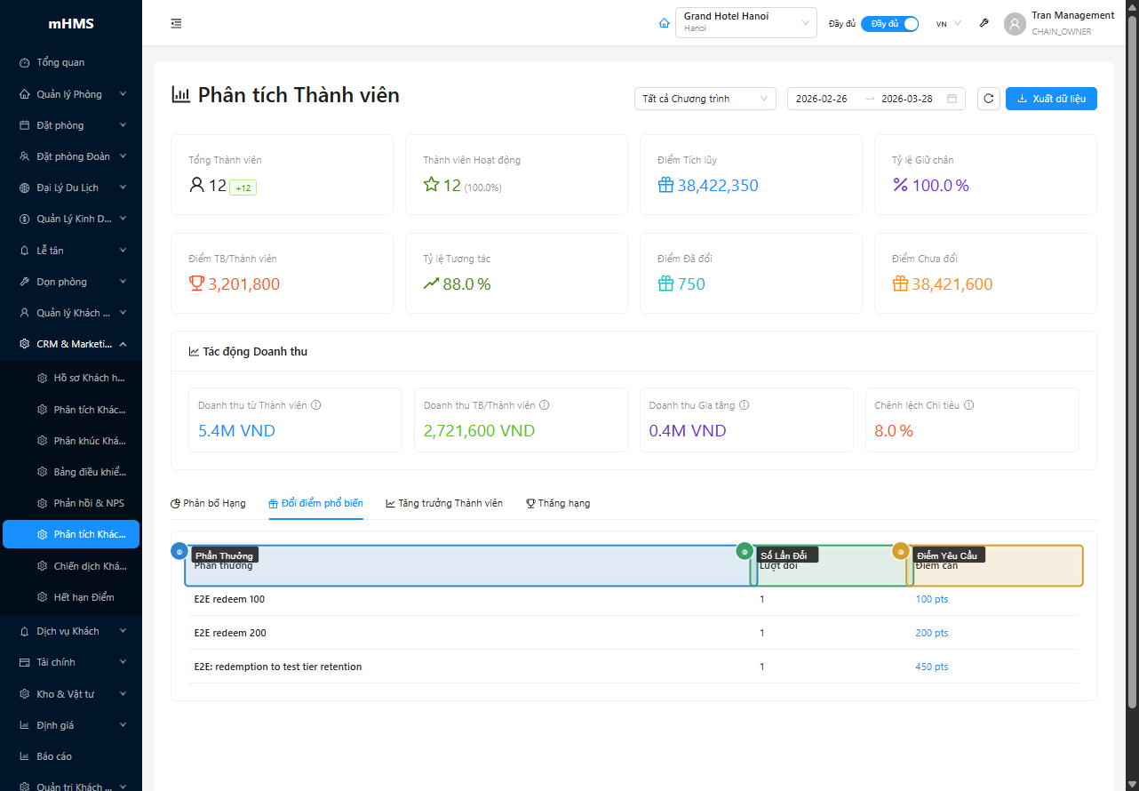The height and width of the screenshot is (791, 1139).
Task: Click the info icon beside Chênh lệch Chi tiêu
Action: pos(968,405)
